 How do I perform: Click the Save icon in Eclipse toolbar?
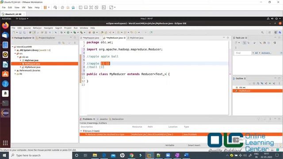pyautogui.click(x=20, y=32)
